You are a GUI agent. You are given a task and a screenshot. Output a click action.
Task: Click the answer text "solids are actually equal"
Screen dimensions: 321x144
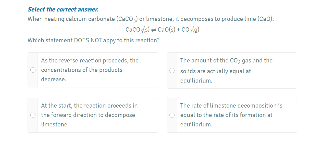[x=215, y=71]
